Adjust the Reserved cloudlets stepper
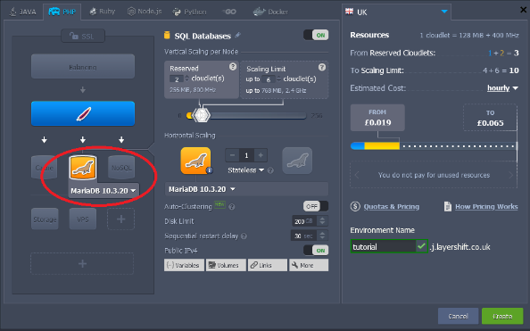This screenshot has height=331, width=530. 186,79
